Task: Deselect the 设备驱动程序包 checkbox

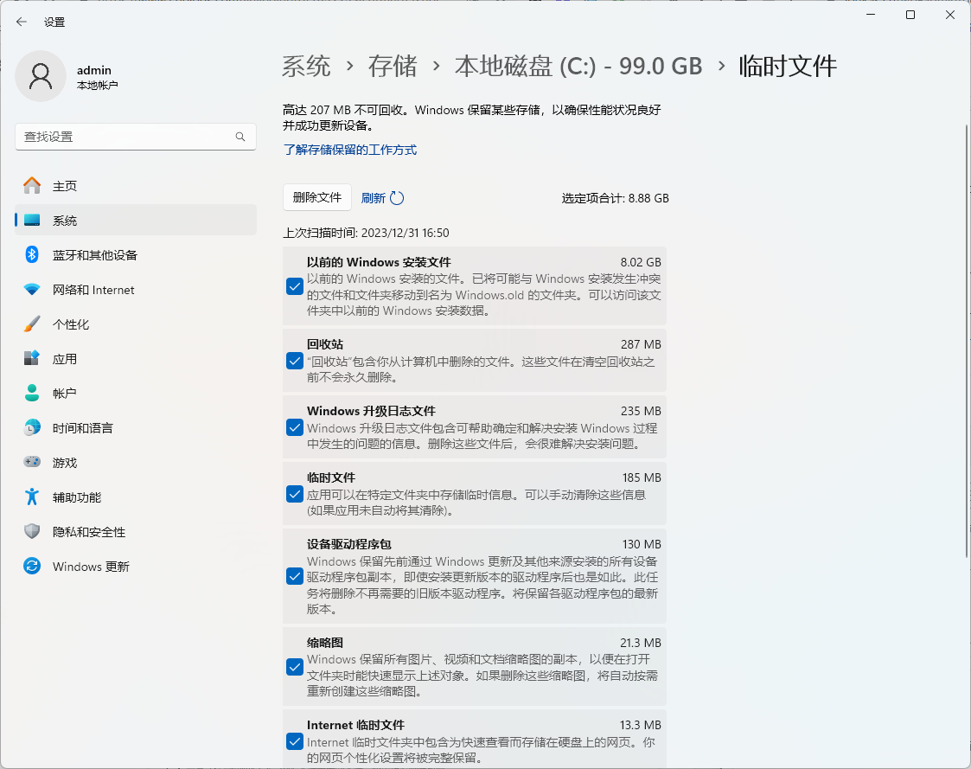Action: 295,576
